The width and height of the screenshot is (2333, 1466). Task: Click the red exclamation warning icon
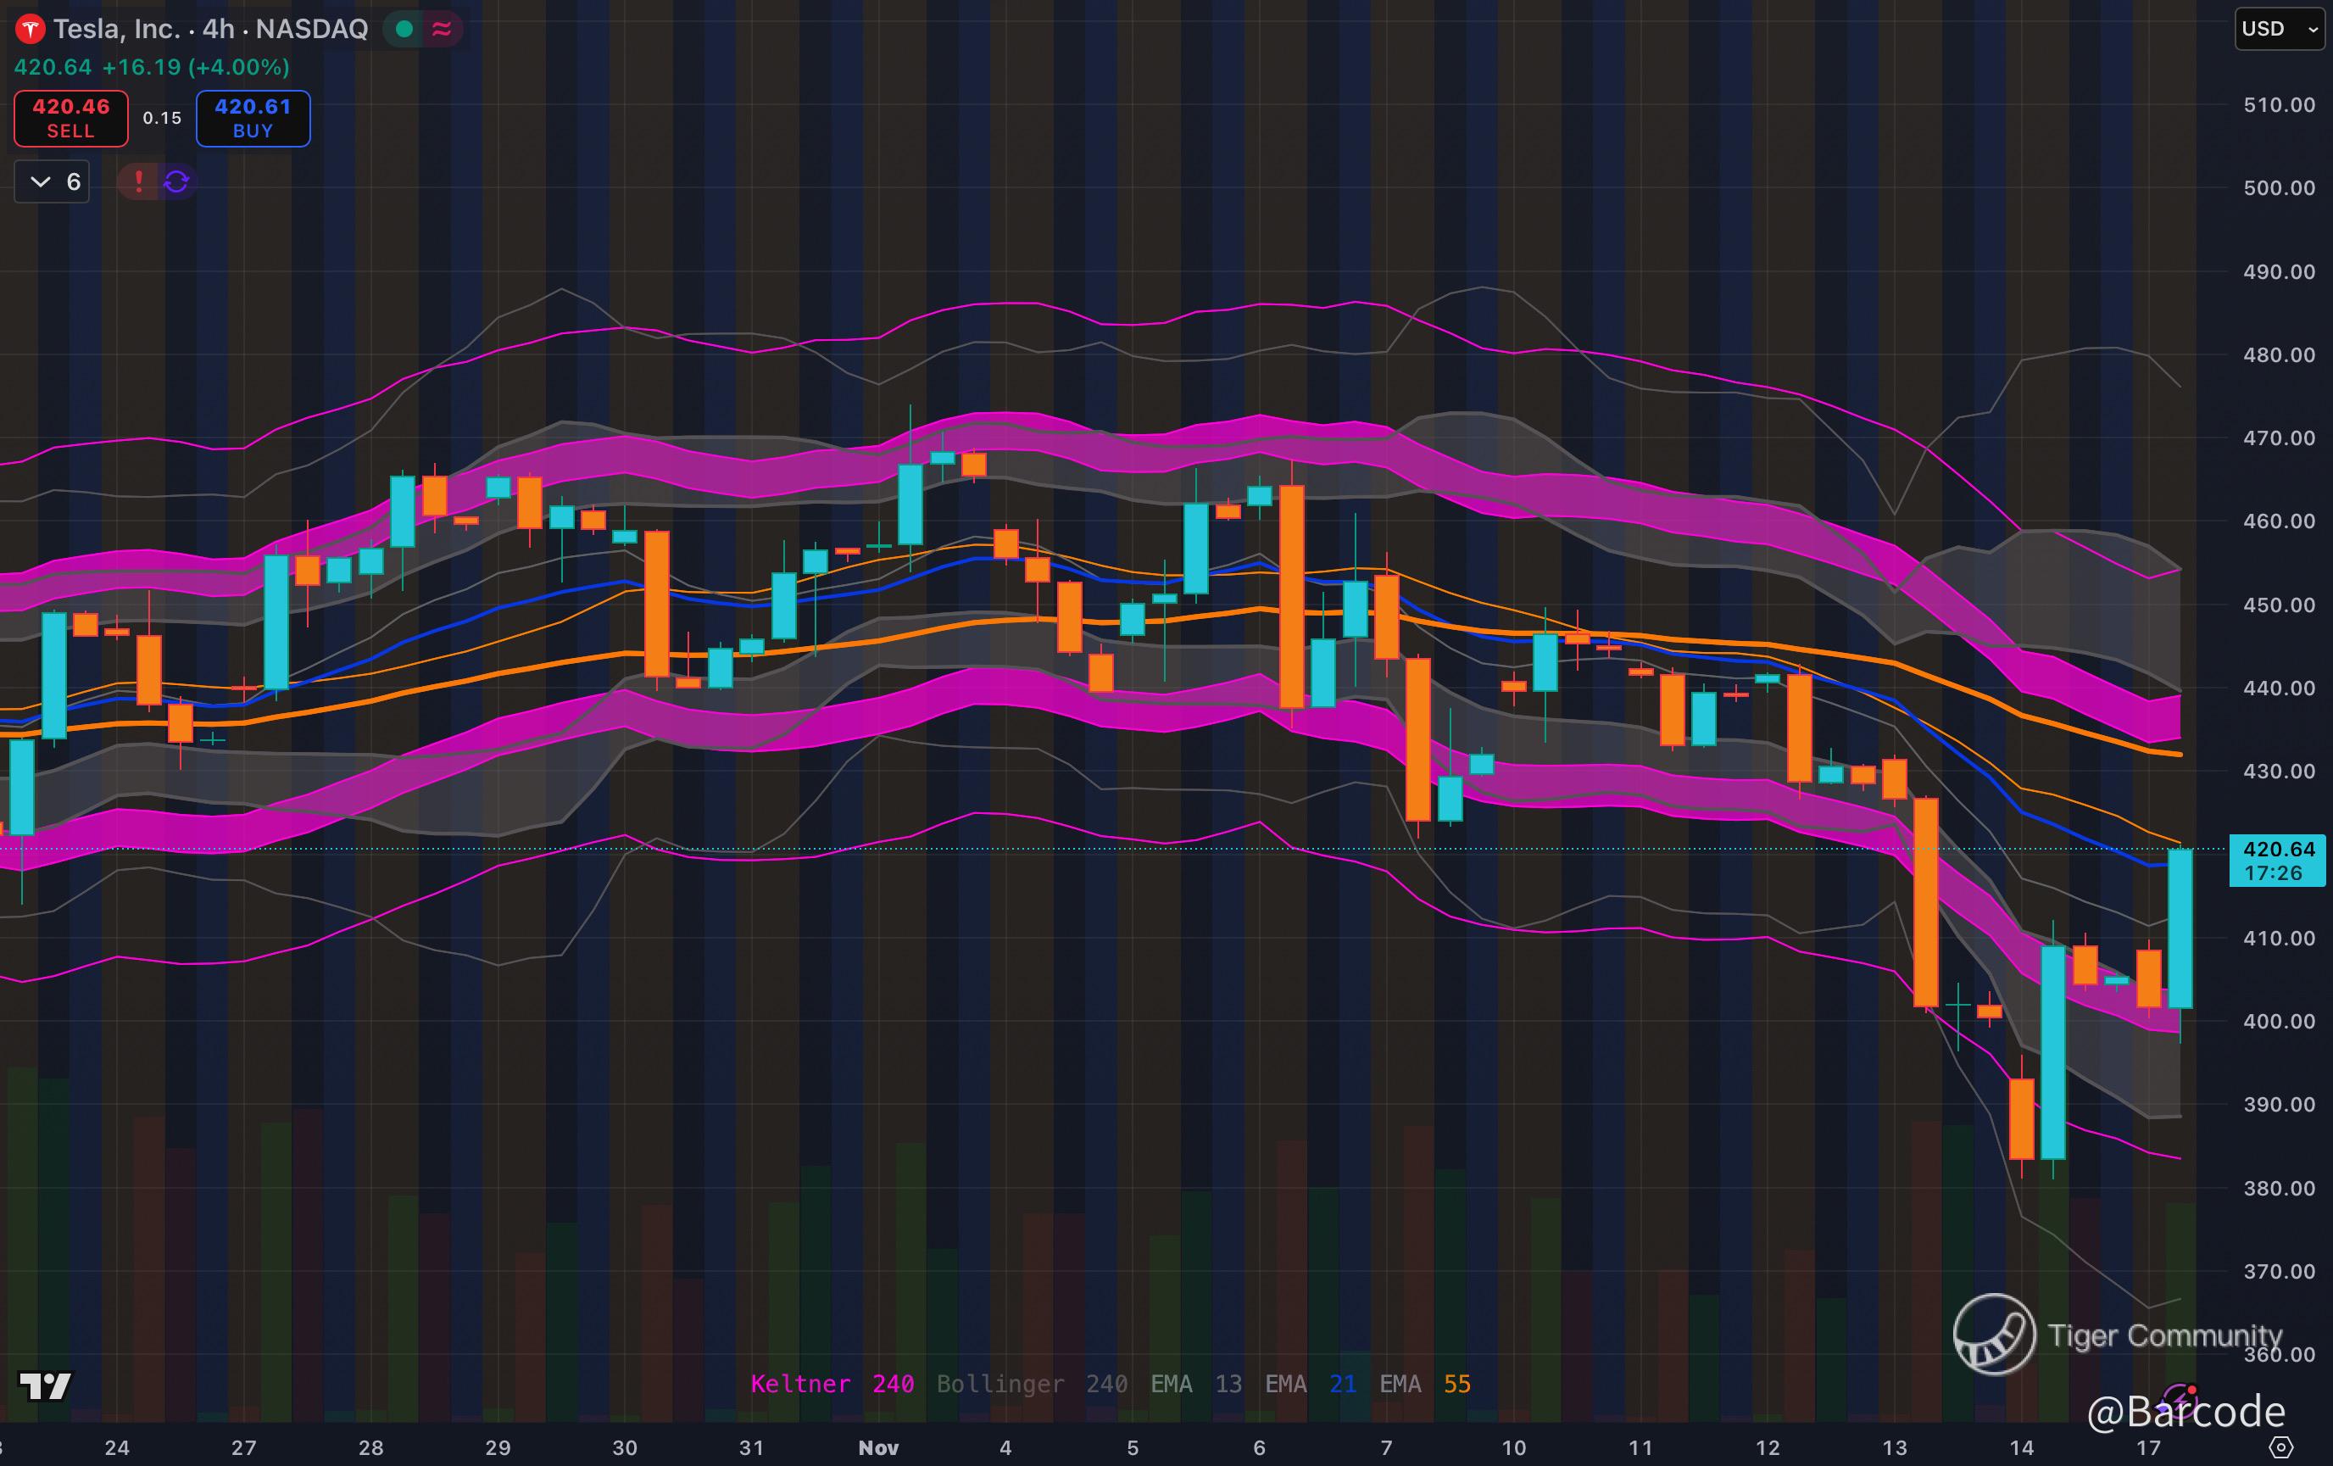[138, 181]
